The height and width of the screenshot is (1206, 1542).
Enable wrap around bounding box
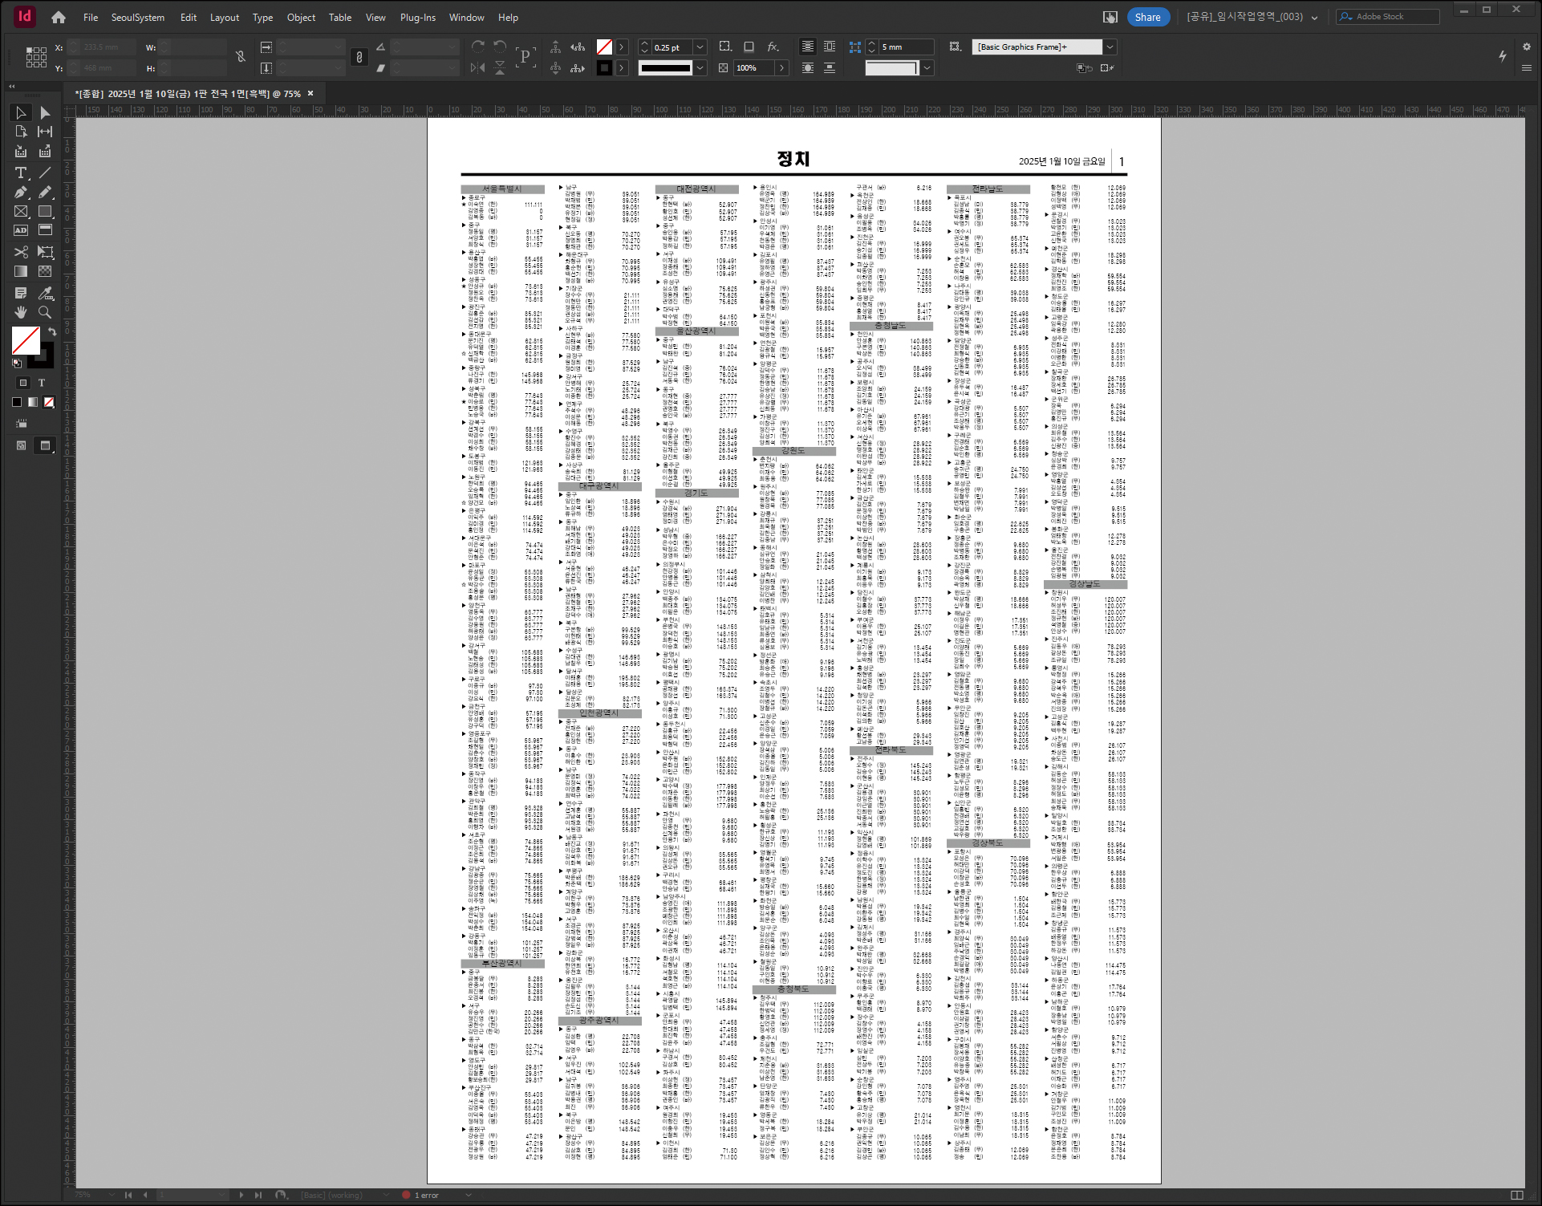point(830,47)
